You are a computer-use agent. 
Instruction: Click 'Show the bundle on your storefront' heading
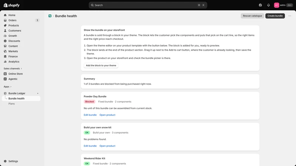click(104, 30)
